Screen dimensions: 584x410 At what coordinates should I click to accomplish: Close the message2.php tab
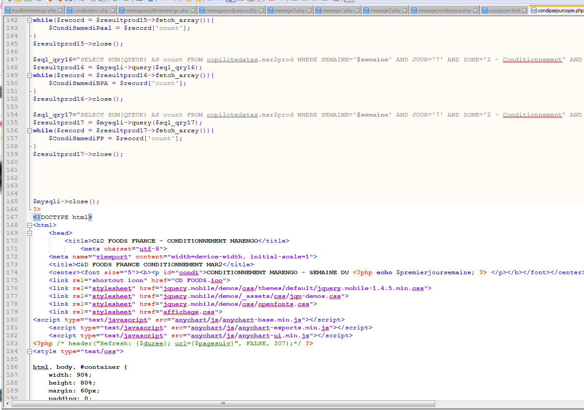pyautogui.click(x=405, y=11)
